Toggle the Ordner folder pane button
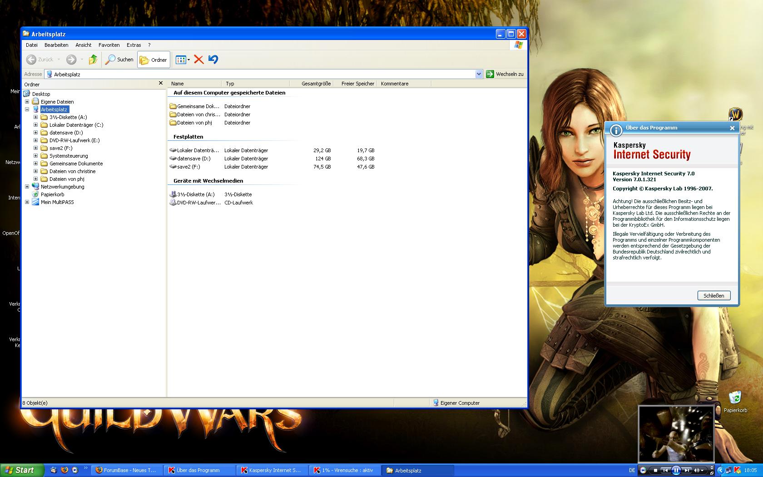The height and width of the screenshot is (477, 763). pos(154,60)
